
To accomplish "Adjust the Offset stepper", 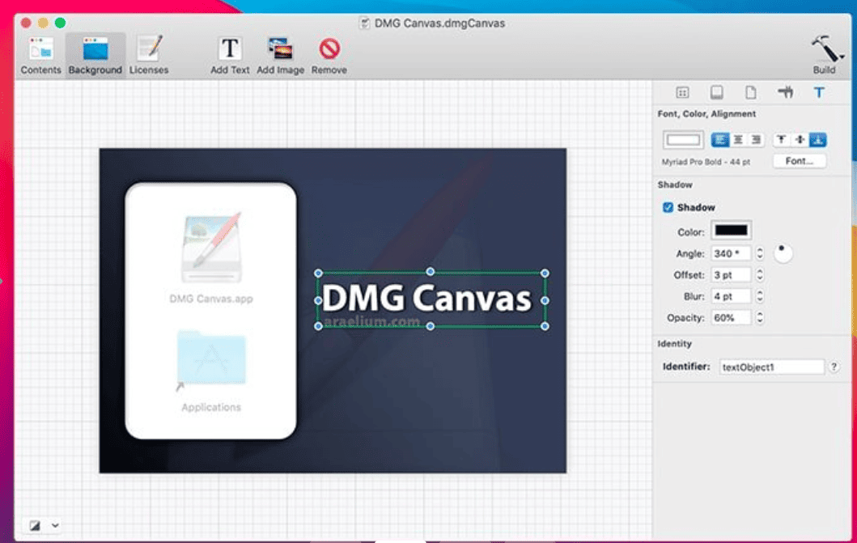I will coord(759,275).
